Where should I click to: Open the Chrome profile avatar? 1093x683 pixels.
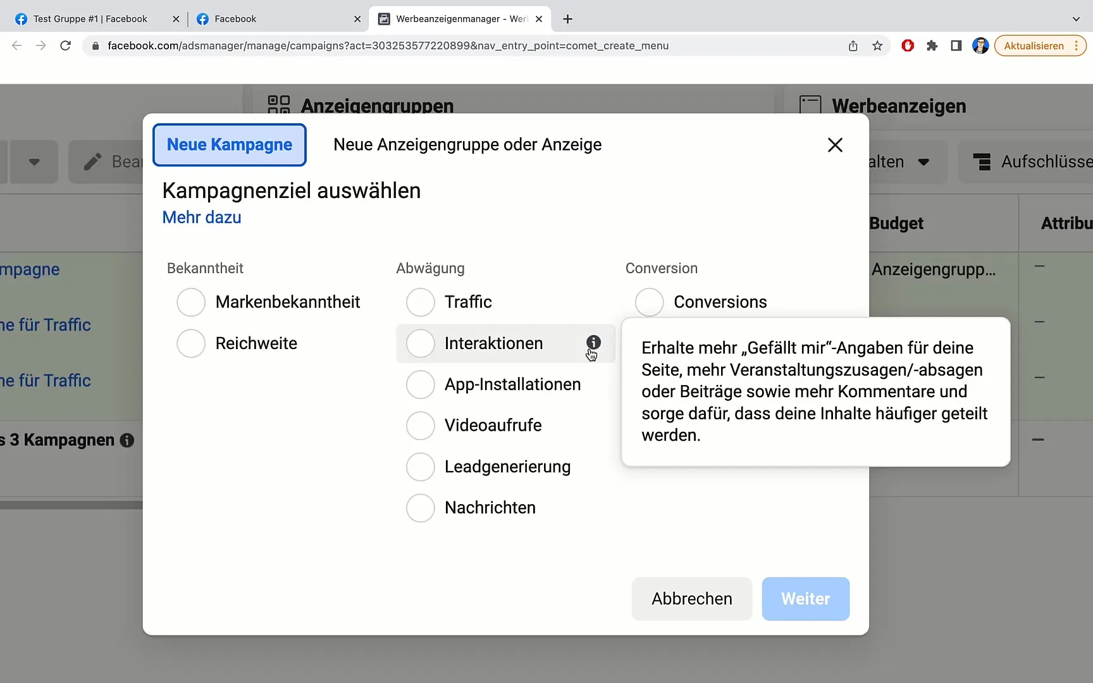[x=980, y=46]
